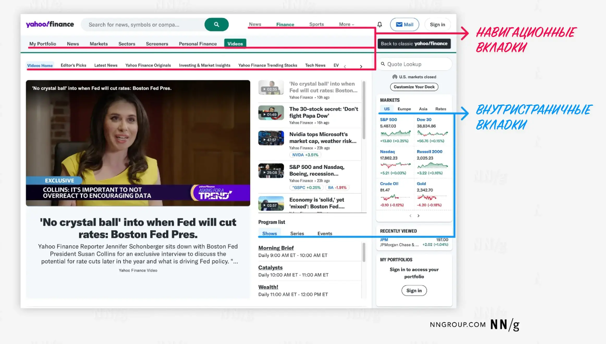Click the video list scrollbar
The image size is (606, 344).
pos(364,109)
